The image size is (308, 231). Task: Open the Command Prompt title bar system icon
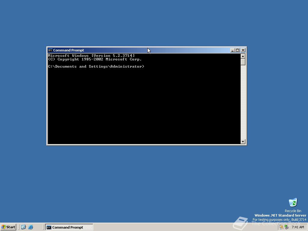[50, 50]
